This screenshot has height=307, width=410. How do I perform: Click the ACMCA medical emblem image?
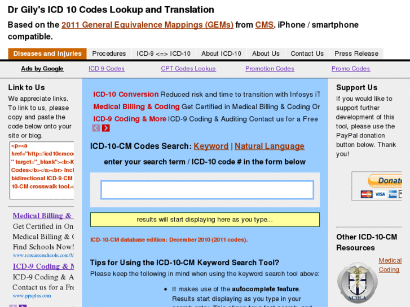click(357, 283)
